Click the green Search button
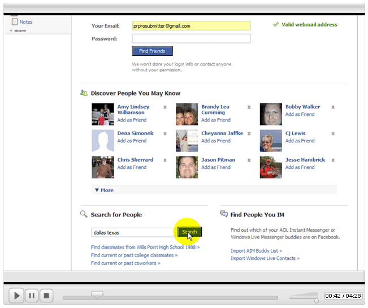This screenshot has height=308, width=368. pyautogui.click(x=189, y=232)
